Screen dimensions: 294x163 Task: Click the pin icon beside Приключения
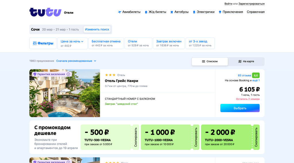220,12
